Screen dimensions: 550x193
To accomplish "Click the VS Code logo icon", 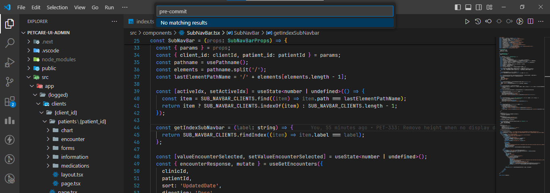I will tap(7, 7).
